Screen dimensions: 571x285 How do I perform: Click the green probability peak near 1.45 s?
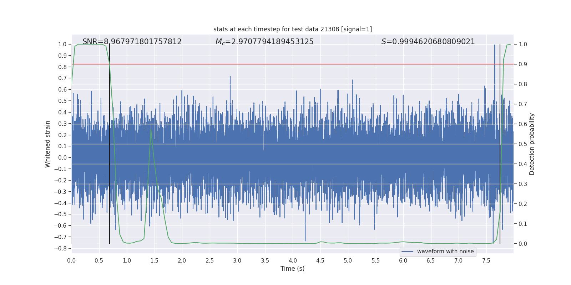151,130
